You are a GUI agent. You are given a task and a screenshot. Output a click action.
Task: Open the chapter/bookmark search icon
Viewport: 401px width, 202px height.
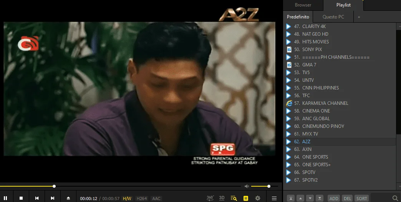234,198
